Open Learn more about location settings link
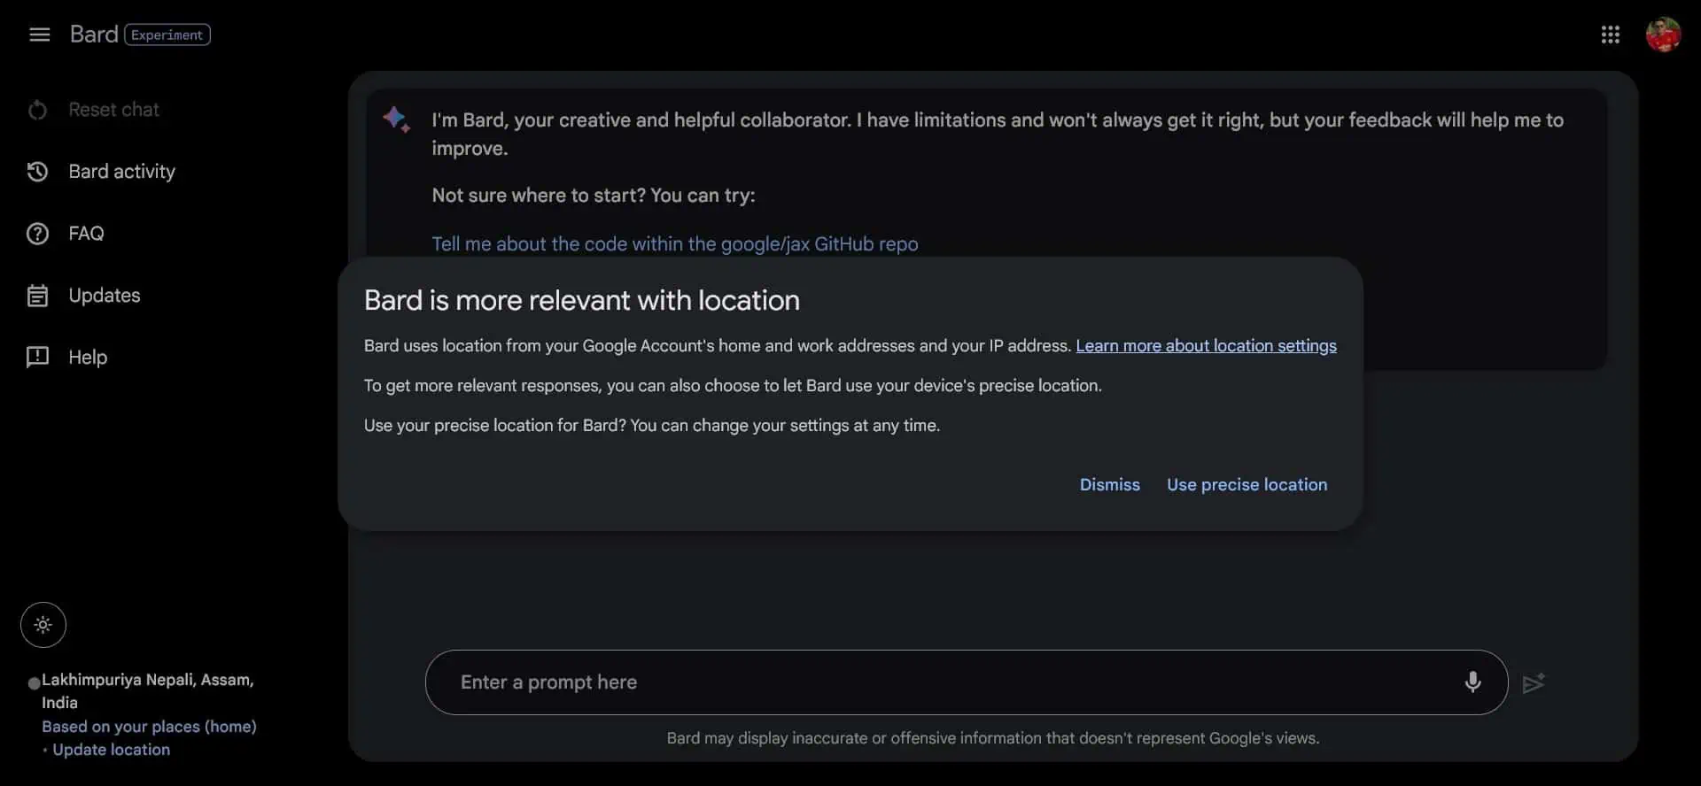The image size is (1701, 786). click(x=1206, y=346)
